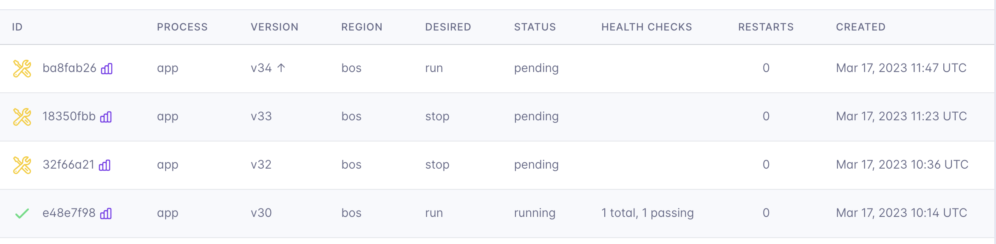Click the STATUS column header
Image resolution: width=996 pixels, height=244 pixels.
coord(535,27)
